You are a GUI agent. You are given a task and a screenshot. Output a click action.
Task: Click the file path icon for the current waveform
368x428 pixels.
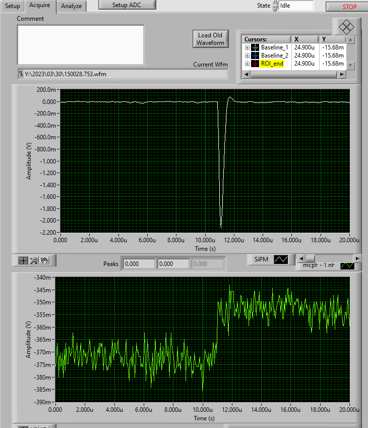(x=21, y=74)
